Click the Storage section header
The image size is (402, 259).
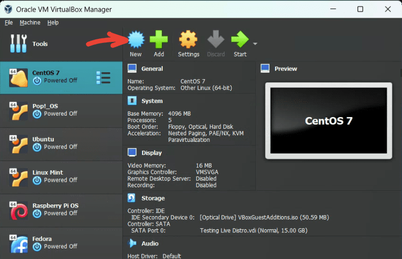[153, 198]
